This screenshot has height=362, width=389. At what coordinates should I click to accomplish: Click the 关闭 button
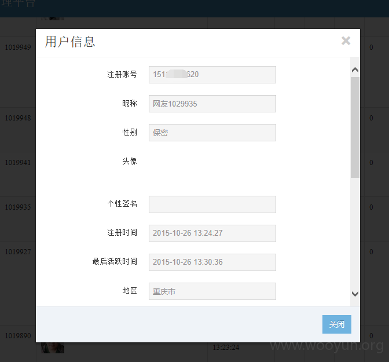tap(337, 324)
